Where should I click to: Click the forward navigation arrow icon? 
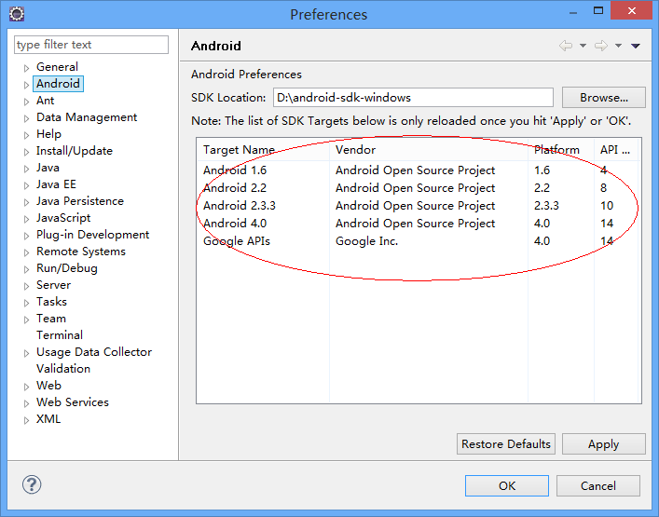[601, 46]
